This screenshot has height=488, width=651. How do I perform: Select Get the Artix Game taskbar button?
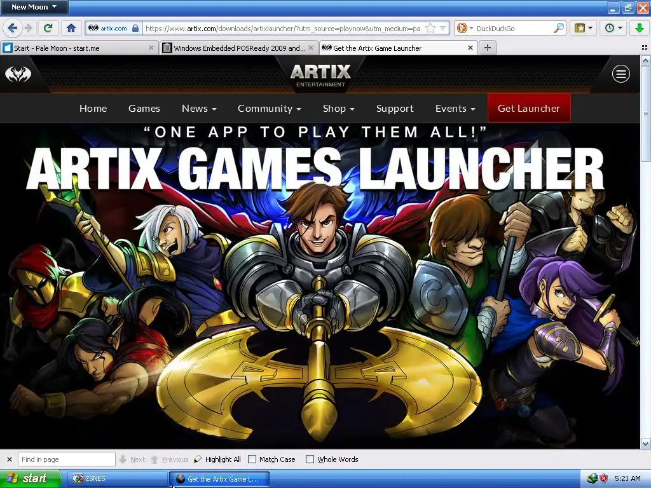pyautogui.click(x=219, y=479)
